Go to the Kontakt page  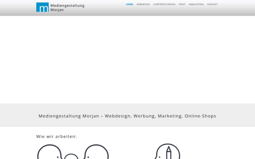tap(212, 4)
